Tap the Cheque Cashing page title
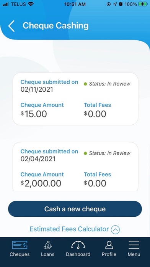Viewport: 150px width, 267px height. point(55,26)
